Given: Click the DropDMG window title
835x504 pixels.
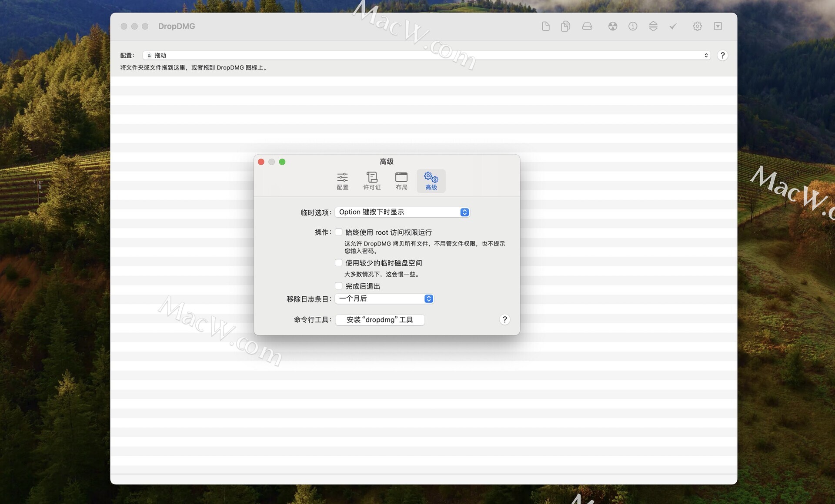Looking at the screenshot, I should 177,27.
